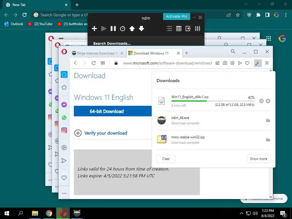The height and width of the screenshot is (219, 292).
Task: Open Opera sidebar Home icon
Action: [x=64, y=74]
